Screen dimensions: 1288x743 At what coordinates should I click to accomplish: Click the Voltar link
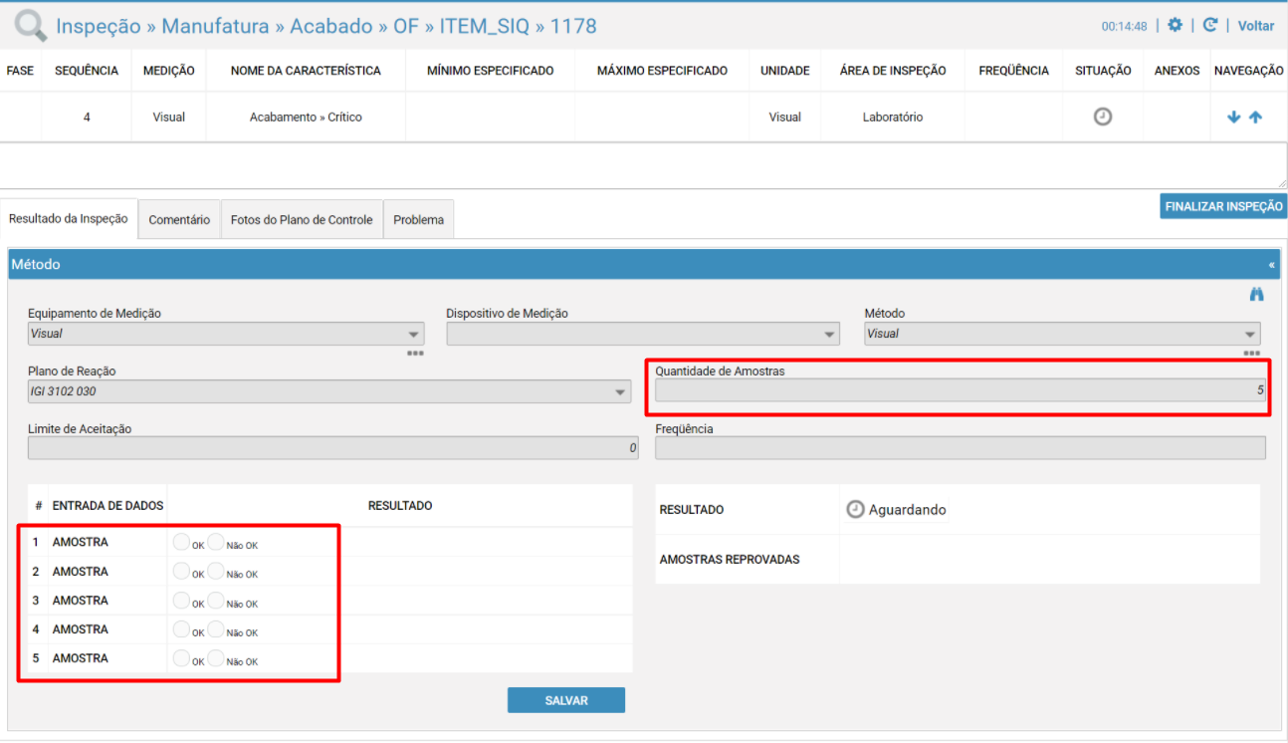[x=1256, y=26]
